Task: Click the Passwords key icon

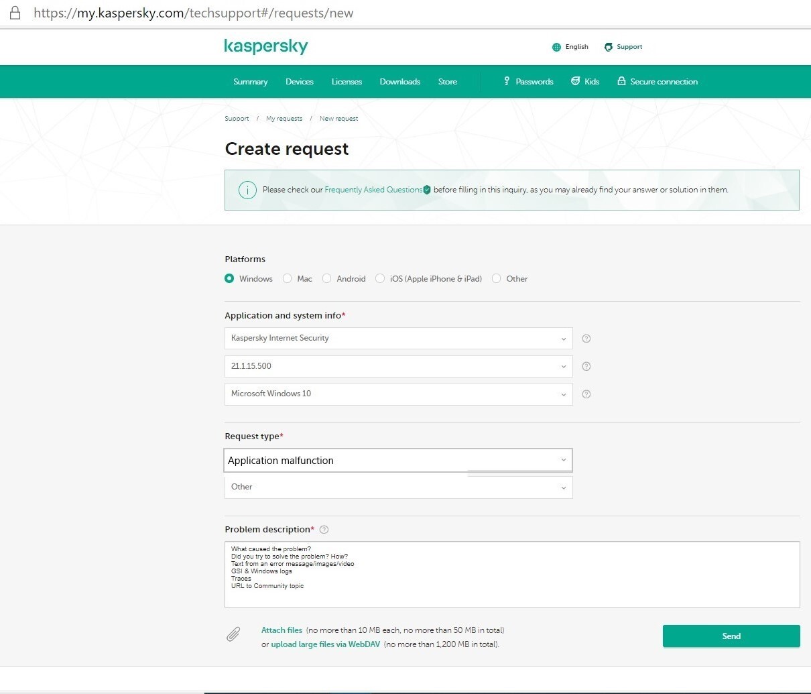Action: [x=507, y=81]
